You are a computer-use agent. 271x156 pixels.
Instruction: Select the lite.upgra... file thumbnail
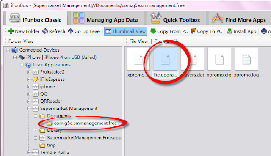pyautogui.click(x=165, y=59)
